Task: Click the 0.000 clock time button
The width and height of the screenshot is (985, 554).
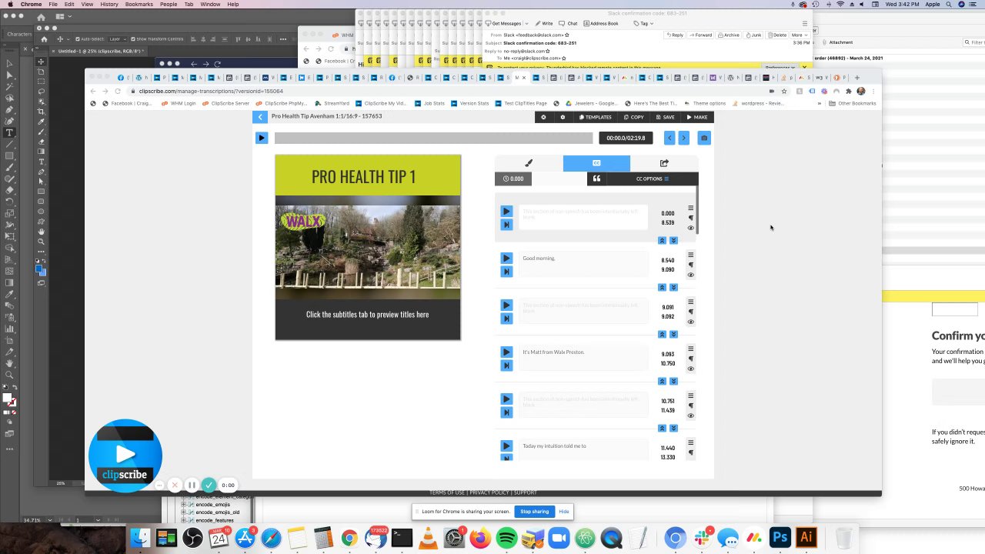Action: (x=513, y=179)
